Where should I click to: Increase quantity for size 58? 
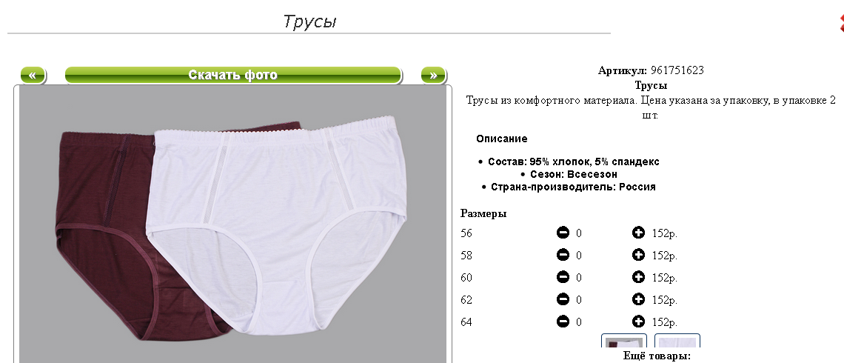[x=638, y=255]
